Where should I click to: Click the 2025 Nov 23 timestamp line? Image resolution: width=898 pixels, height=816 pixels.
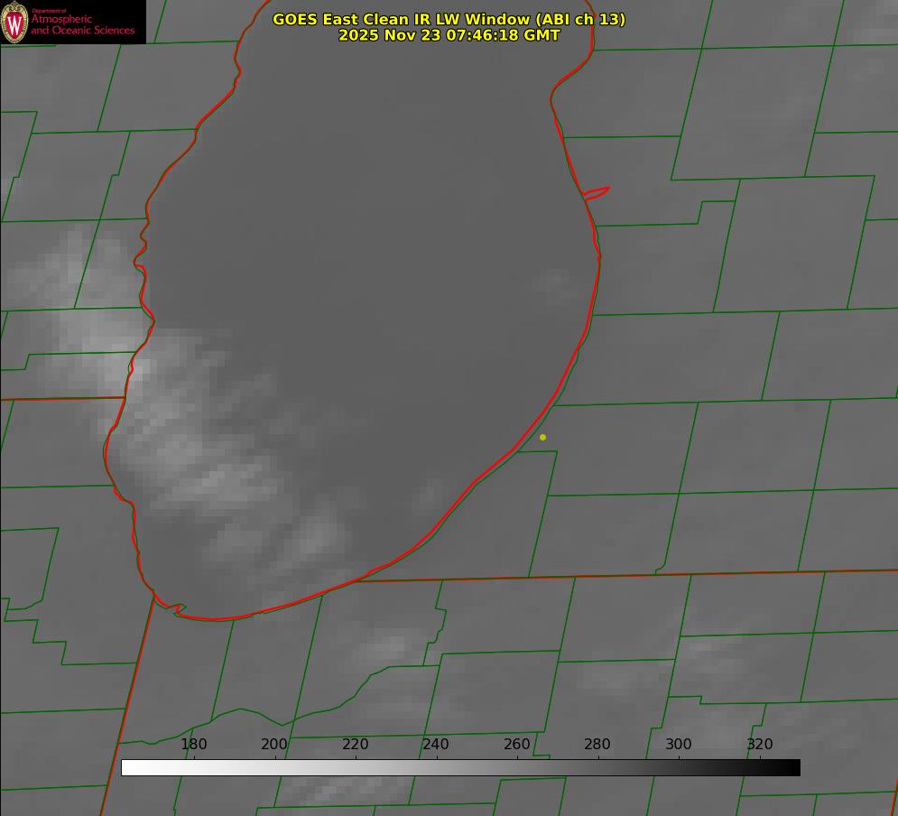(x=449, y=35)
